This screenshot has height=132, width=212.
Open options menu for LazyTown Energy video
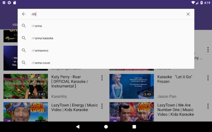[102, 106]
